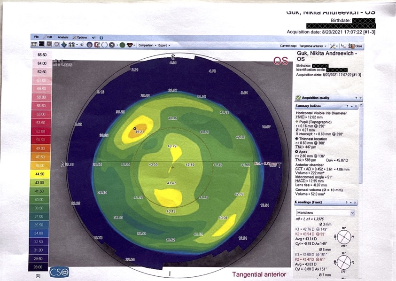Click the K1 = 42.76 D reading for 3 mm

[311, 229]
